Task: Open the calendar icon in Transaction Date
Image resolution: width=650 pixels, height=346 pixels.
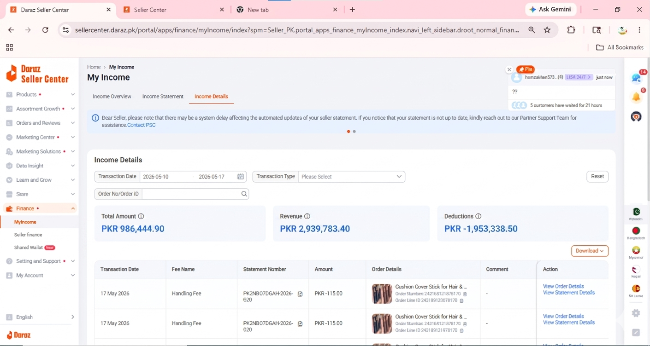Action: point(240,177)
